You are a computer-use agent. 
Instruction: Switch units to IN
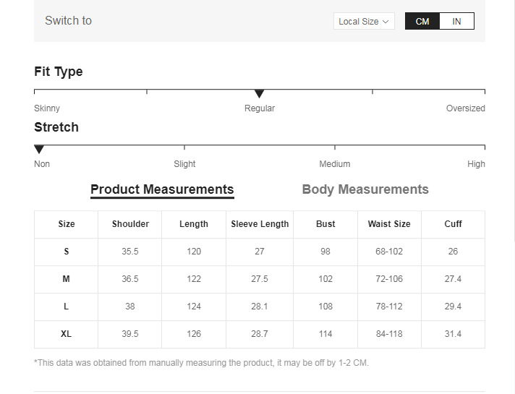tap(457, 21)
